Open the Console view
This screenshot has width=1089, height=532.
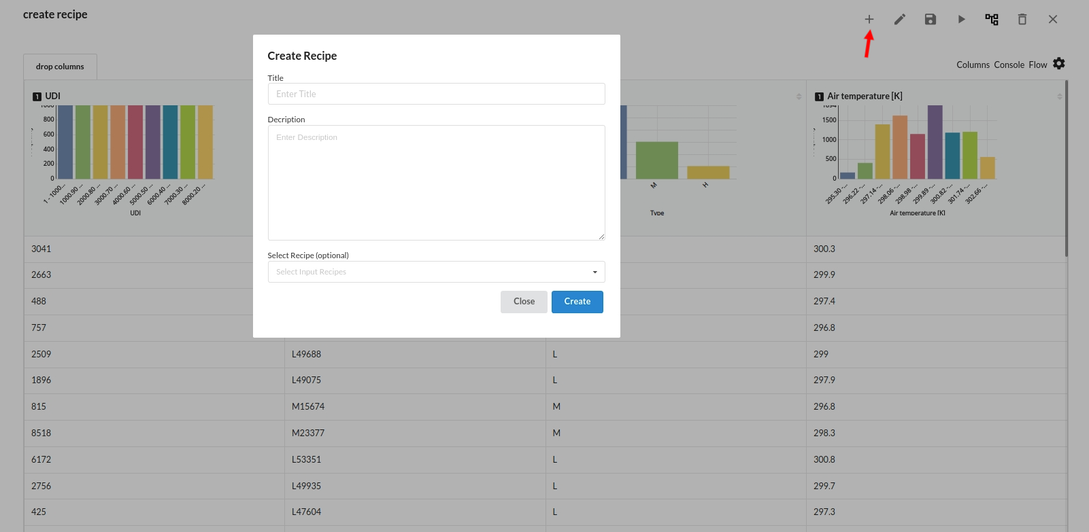(x=1009, y=65)
